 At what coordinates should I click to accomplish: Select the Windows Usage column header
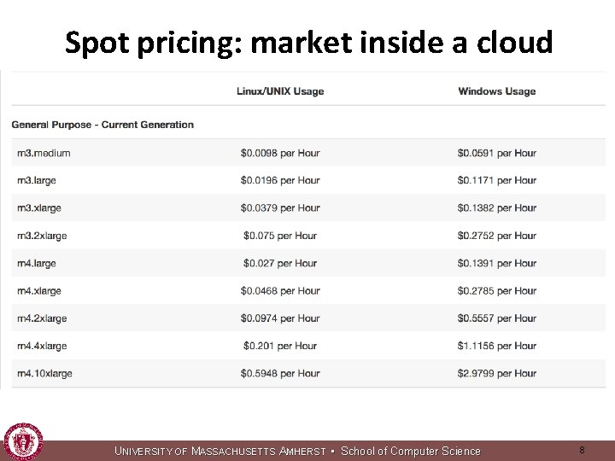(496, 91)
